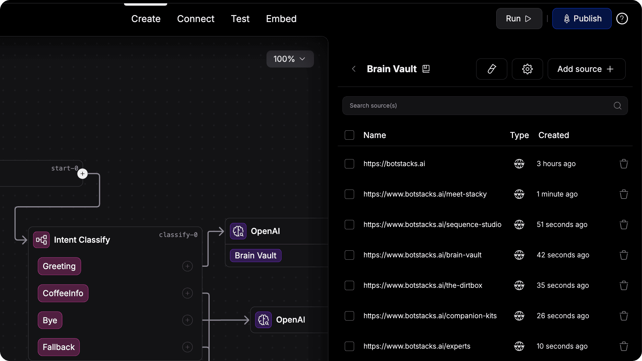The image size is (642, 361).
Task: Click the Publish button
Action: click(x=582, y=19)
